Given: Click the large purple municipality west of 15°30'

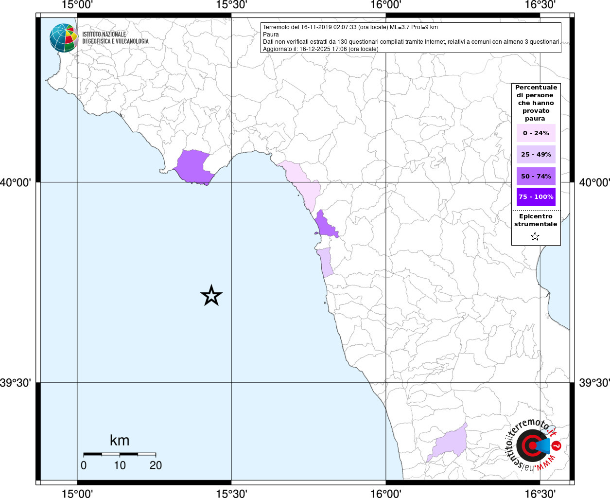Looking at the screenshot, I should 193,167.
